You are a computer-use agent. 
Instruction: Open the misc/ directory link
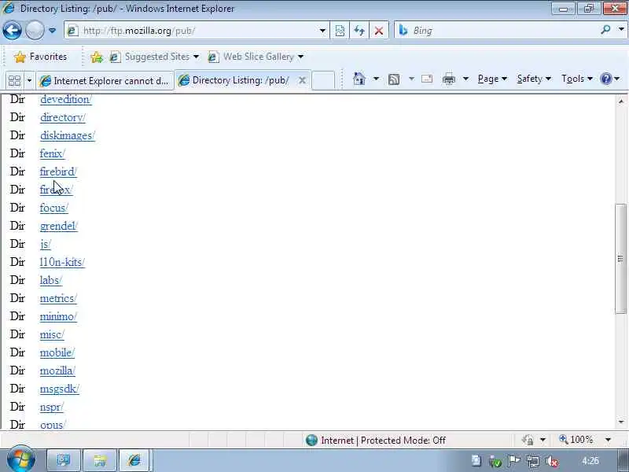click(52, 334)
